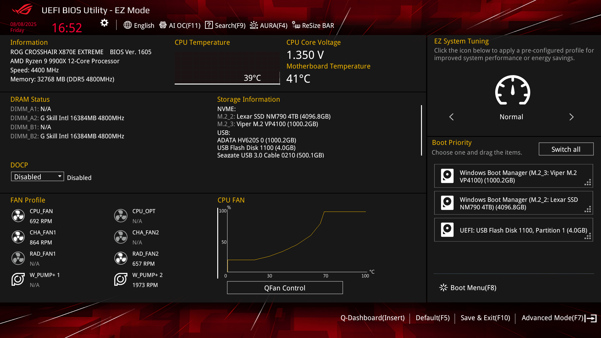Click the 16:52 clock time
This screenshot has height=338, width=601.
(x=67, y=28)
